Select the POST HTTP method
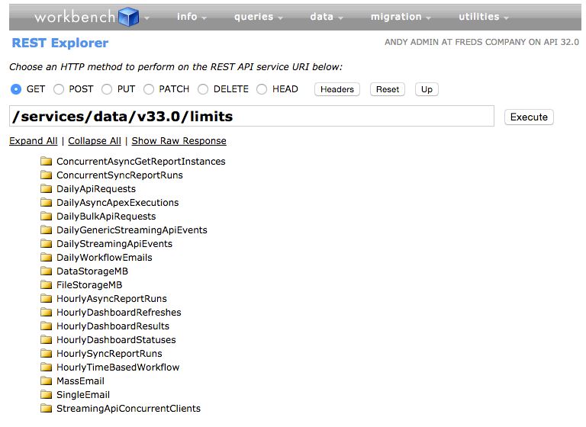 click(59, 89)
